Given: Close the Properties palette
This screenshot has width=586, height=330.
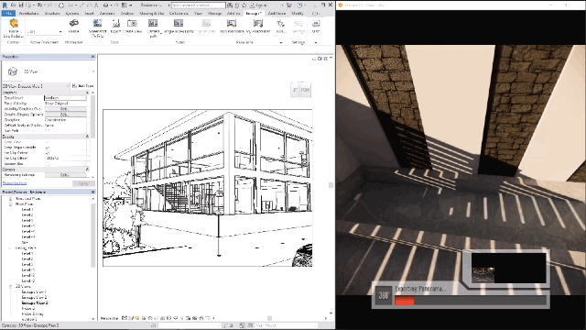Looking at the screenshot, I should (93, 57).
